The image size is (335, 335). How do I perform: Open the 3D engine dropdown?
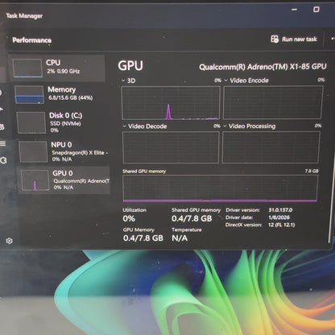point(123,81)
